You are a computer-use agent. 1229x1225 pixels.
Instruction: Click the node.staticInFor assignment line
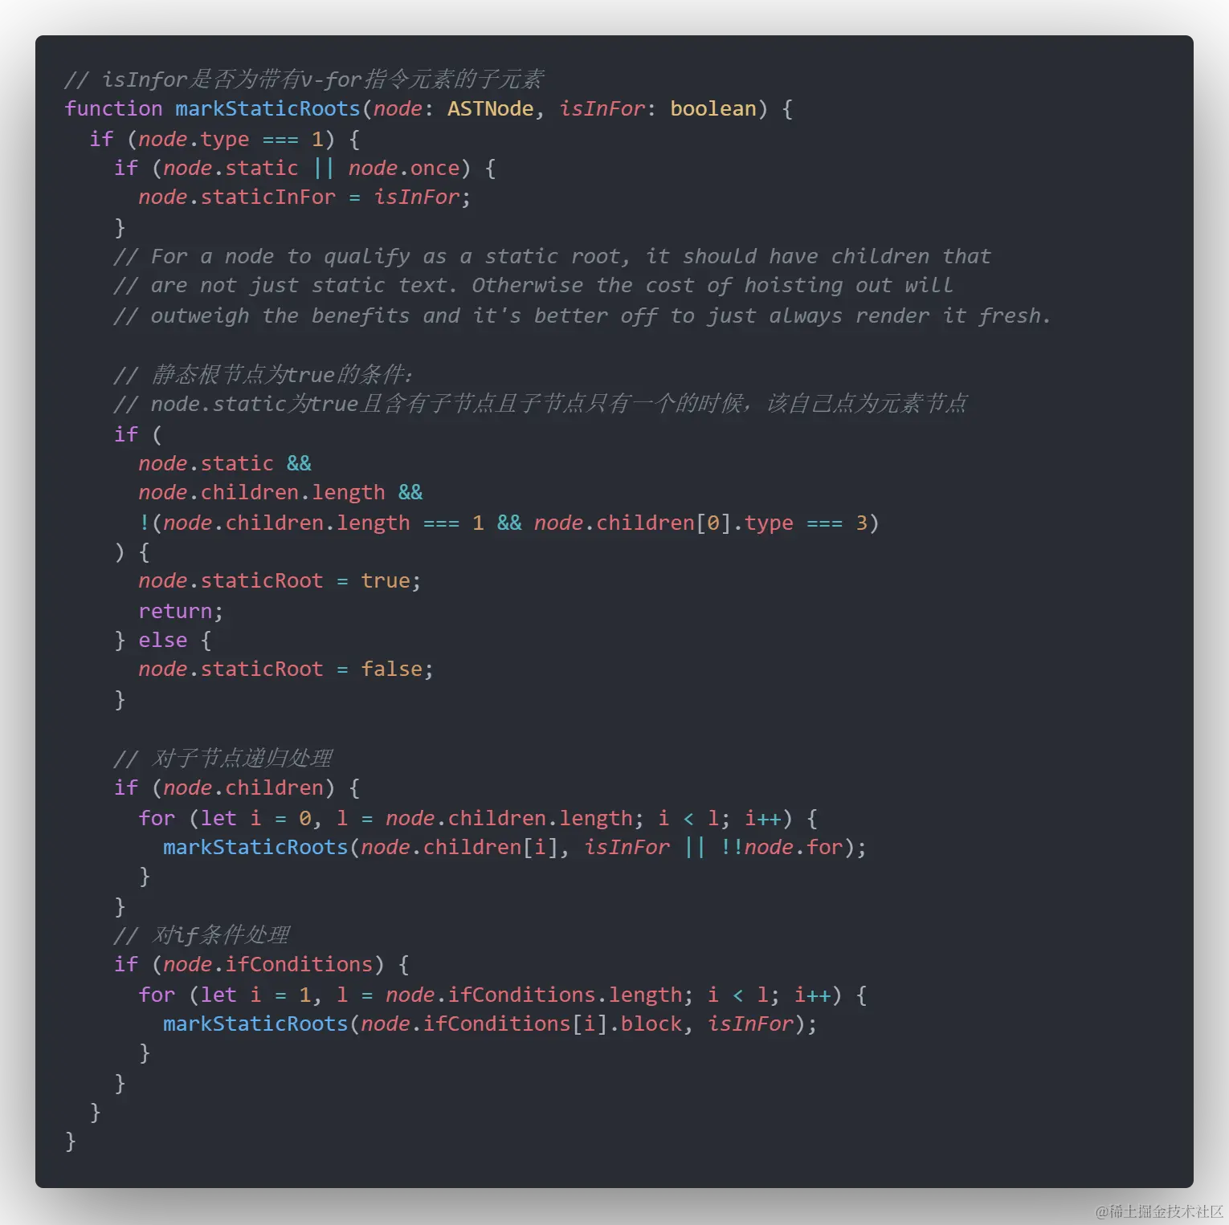[304, 197]
